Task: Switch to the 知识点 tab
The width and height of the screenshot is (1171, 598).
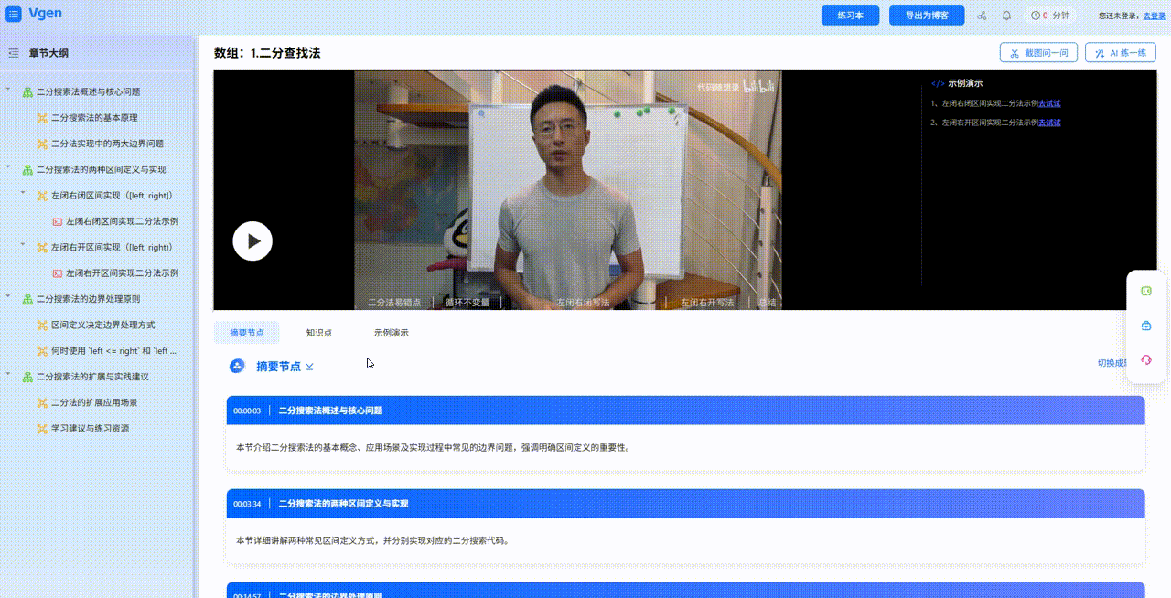Action: pos(319,333)
